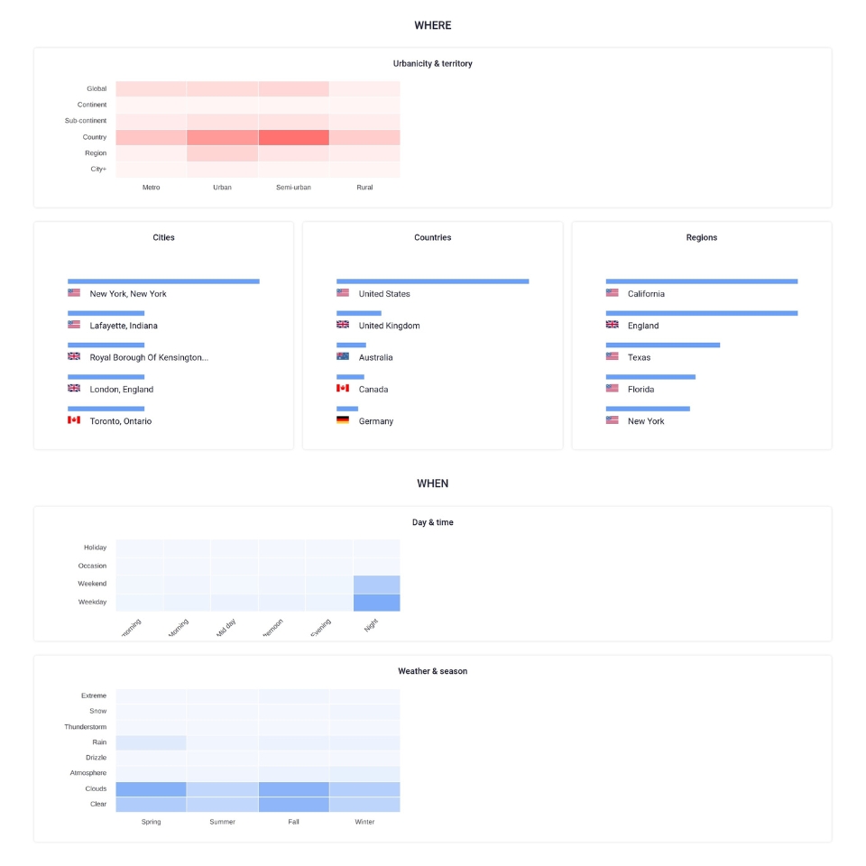
Task: Click the Country / Urban heatmap cell
Action: (x=222, y=137)
